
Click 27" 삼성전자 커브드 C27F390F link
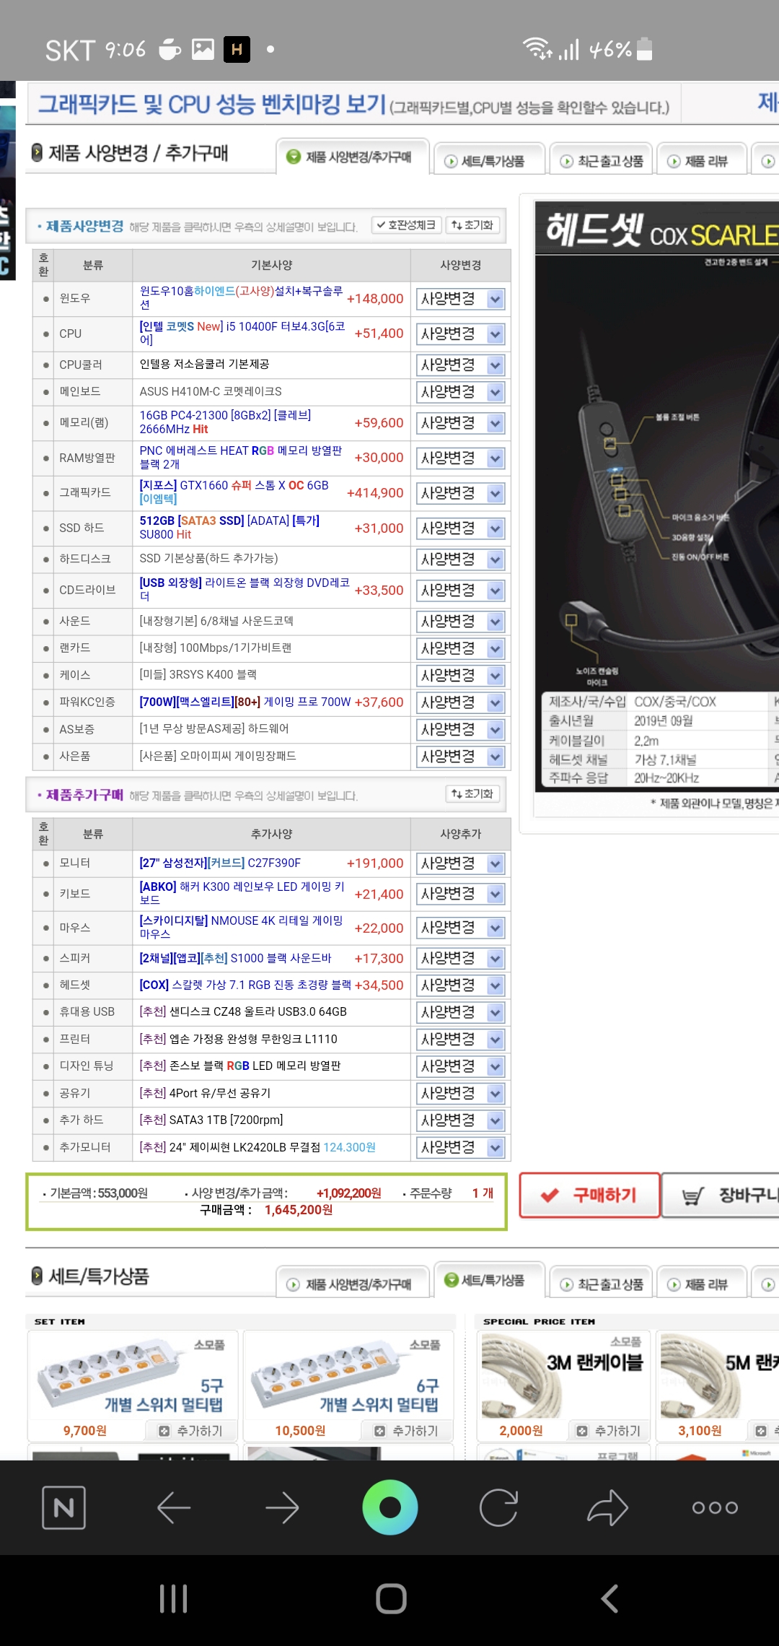(220, 863)
